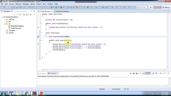The image size is (171, 96).
Task: Click the Quick Access search field
Action: [x=142, y=7]
